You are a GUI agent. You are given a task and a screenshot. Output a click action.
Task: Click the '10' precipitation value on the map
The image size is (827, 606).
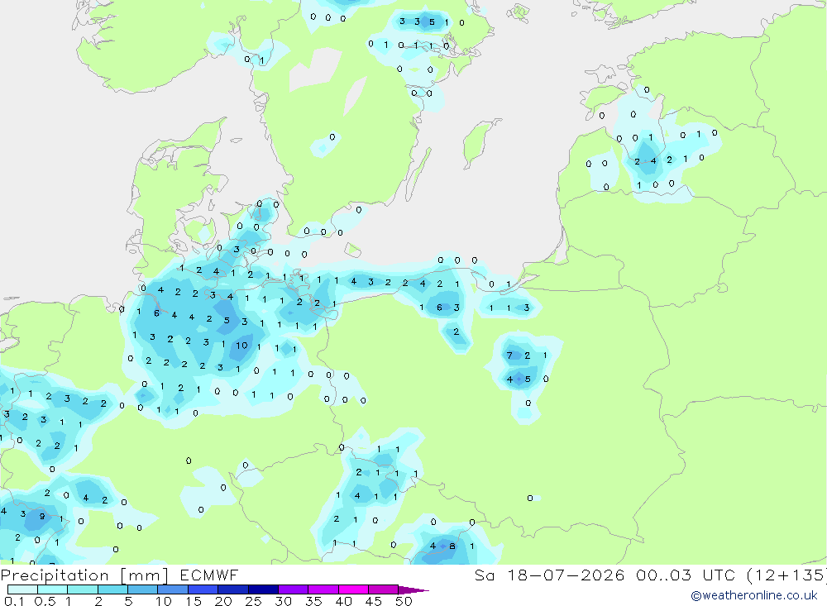[241, 346]
